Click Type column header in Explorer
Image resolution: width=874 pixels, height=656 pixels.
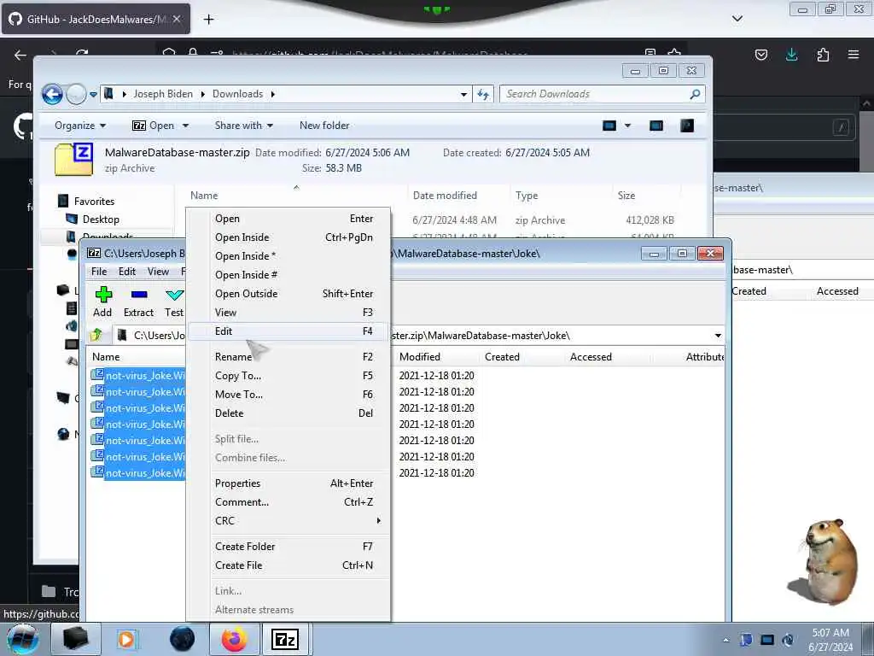pyautogui.click(x=526, y=196)
